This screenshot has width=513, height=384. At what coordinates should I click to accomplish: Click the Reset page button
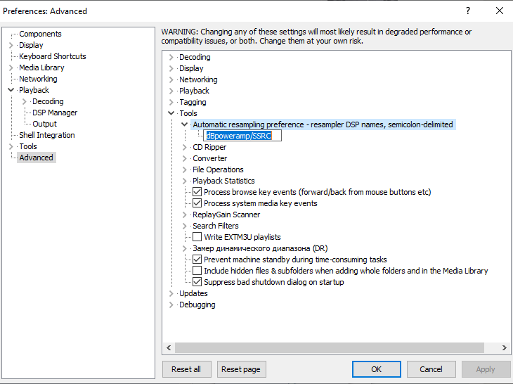click(242, 369)
